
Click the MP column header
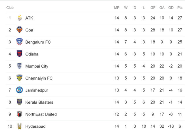tap(117, 8)
